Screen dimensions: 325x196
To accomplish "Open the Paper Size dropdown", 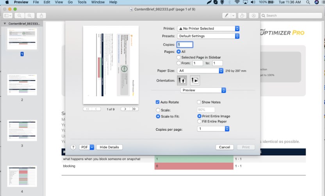I will point(200,70).
